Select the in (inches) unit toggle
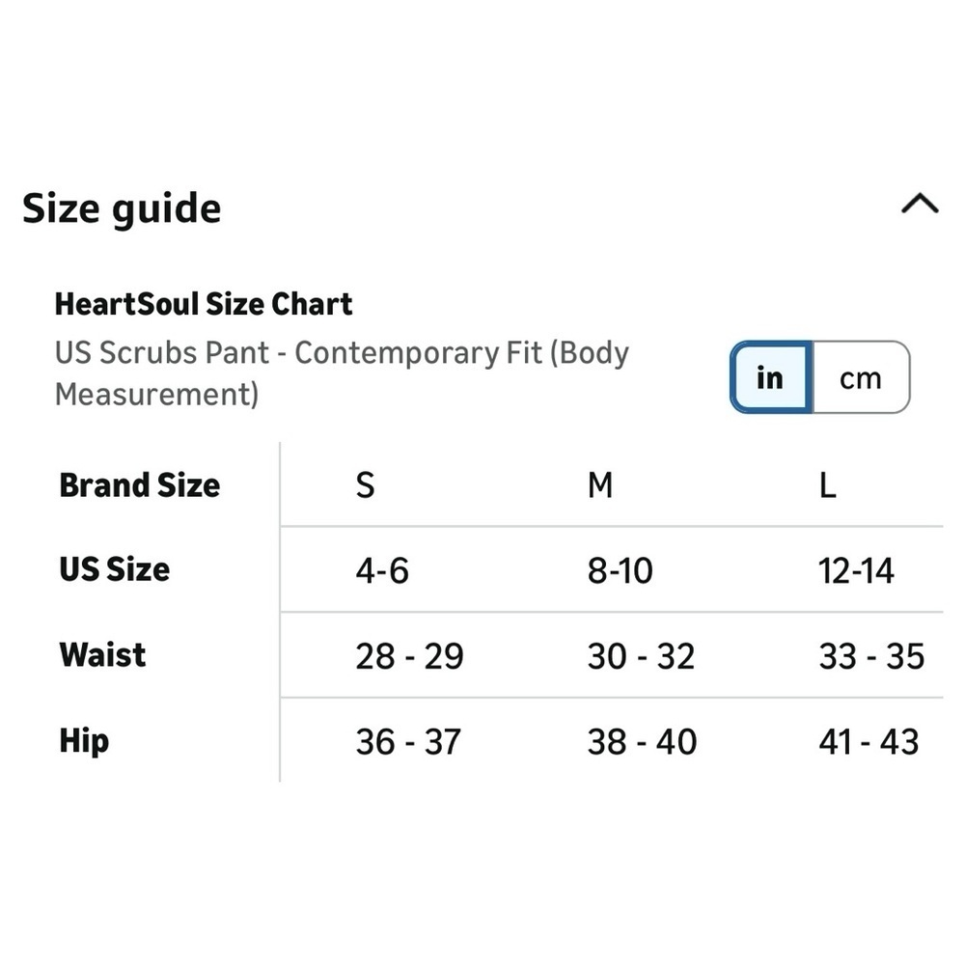965x965 pixels. 770,377
